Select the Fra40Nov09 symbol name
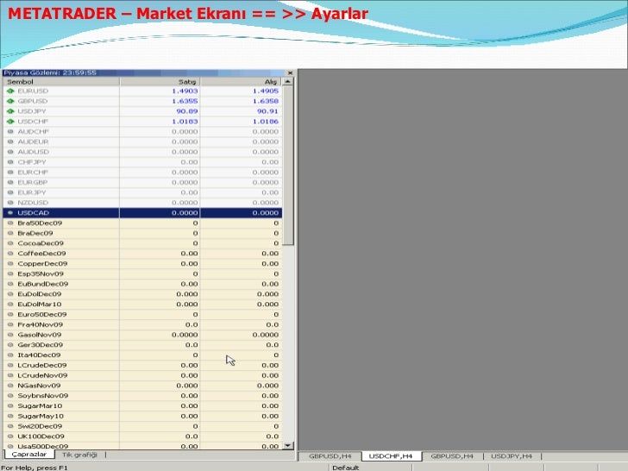 tap(40, 325)
